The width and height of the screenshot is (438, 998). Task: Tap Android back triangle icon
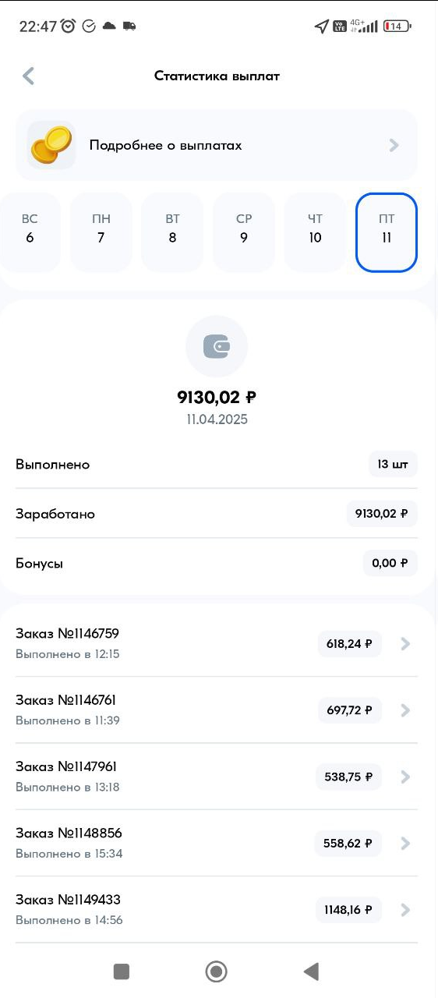(311, 971)
